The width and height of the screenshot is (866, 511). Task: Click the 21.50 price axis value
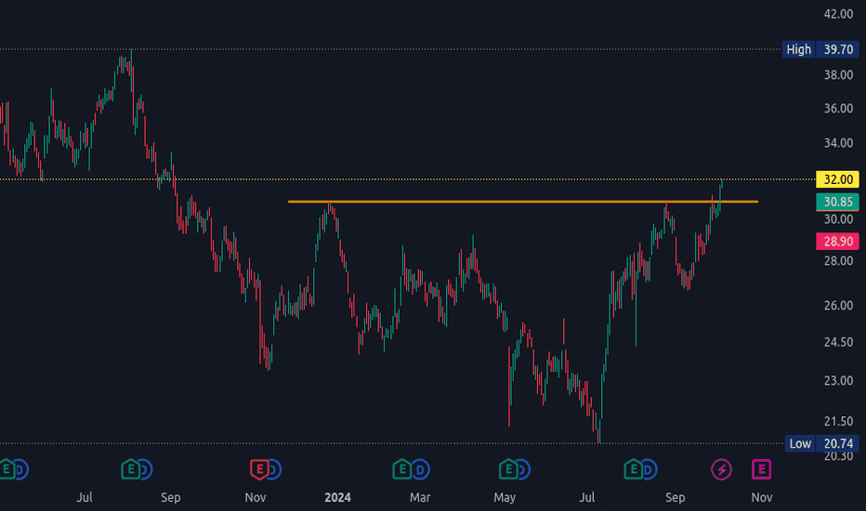(x=838, y=422)
